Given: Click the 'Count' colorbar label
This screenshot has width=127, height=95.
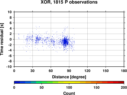Looking at the screenshot, I should (69, 93).
